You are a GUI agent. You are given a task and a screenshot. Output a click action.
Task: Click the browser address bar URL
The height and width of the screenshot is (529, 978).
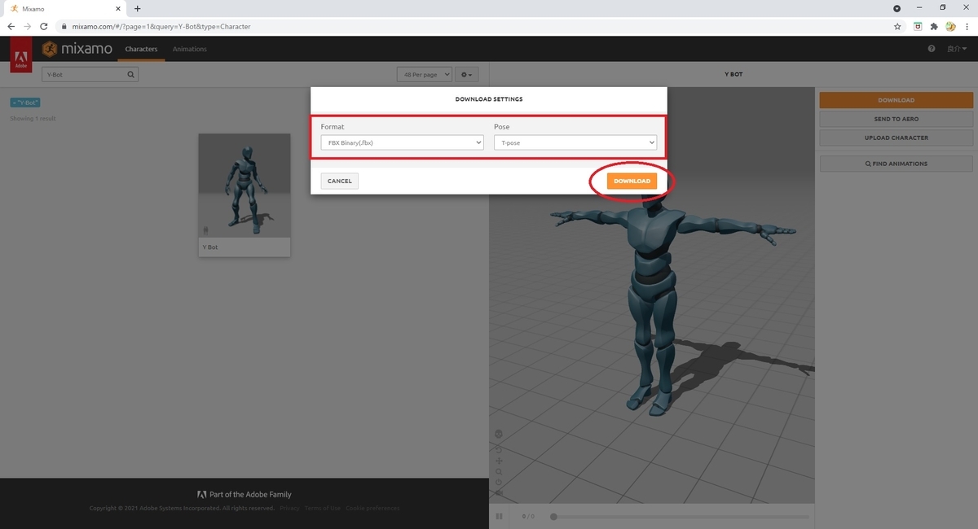pos(161,26)
